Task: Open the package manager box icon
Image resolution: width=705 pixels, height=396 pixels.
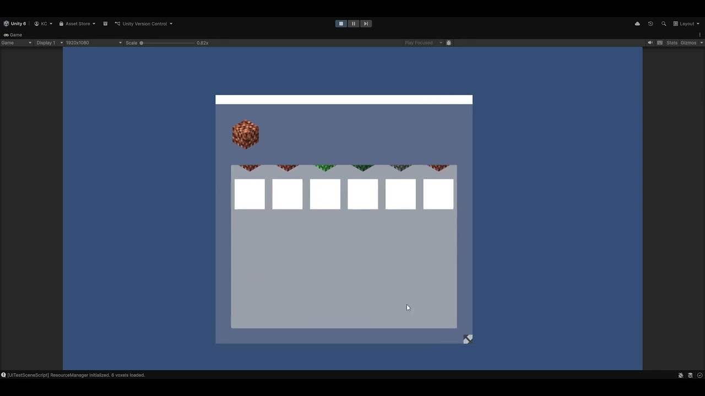Action: point(105,24)
